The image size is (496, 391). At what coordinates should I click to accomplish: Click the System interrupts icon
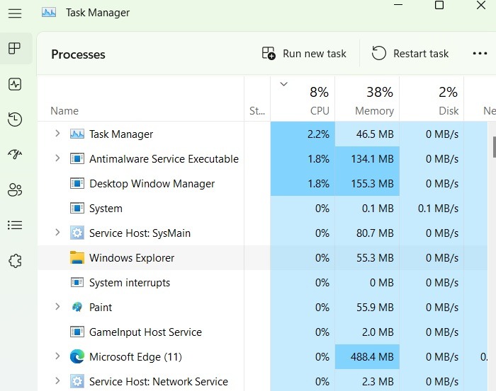(77, 282)
